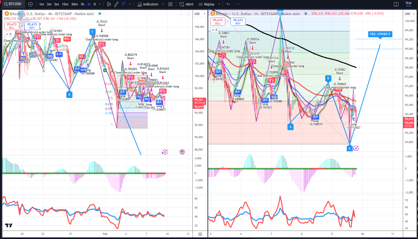Select the Heikin Ashi candle style icon
The image size is (418, 239).
pyautogui.click(x=124, y=4)
